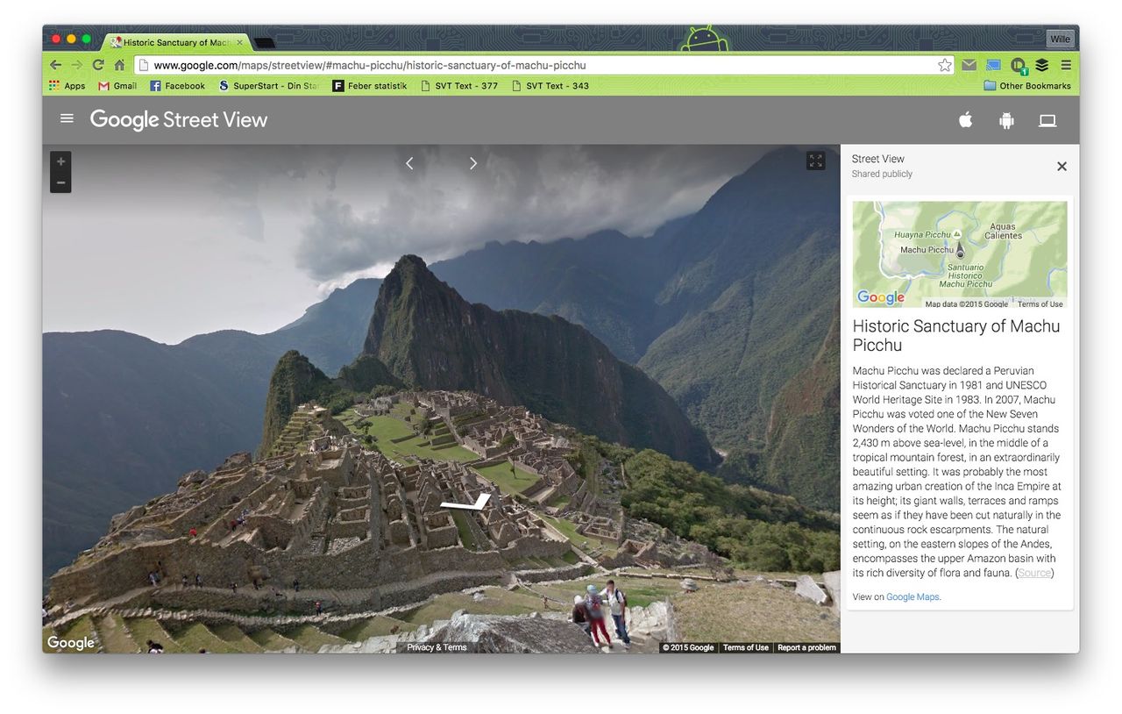The width and height of the screenshot is (1122, 714).
Task: Open the SVT Text - 343 bookmark
Action: coord(550,86)
